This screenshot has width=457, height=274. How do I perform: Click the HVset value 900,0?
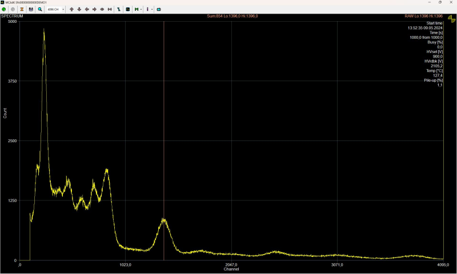[438, 57]
